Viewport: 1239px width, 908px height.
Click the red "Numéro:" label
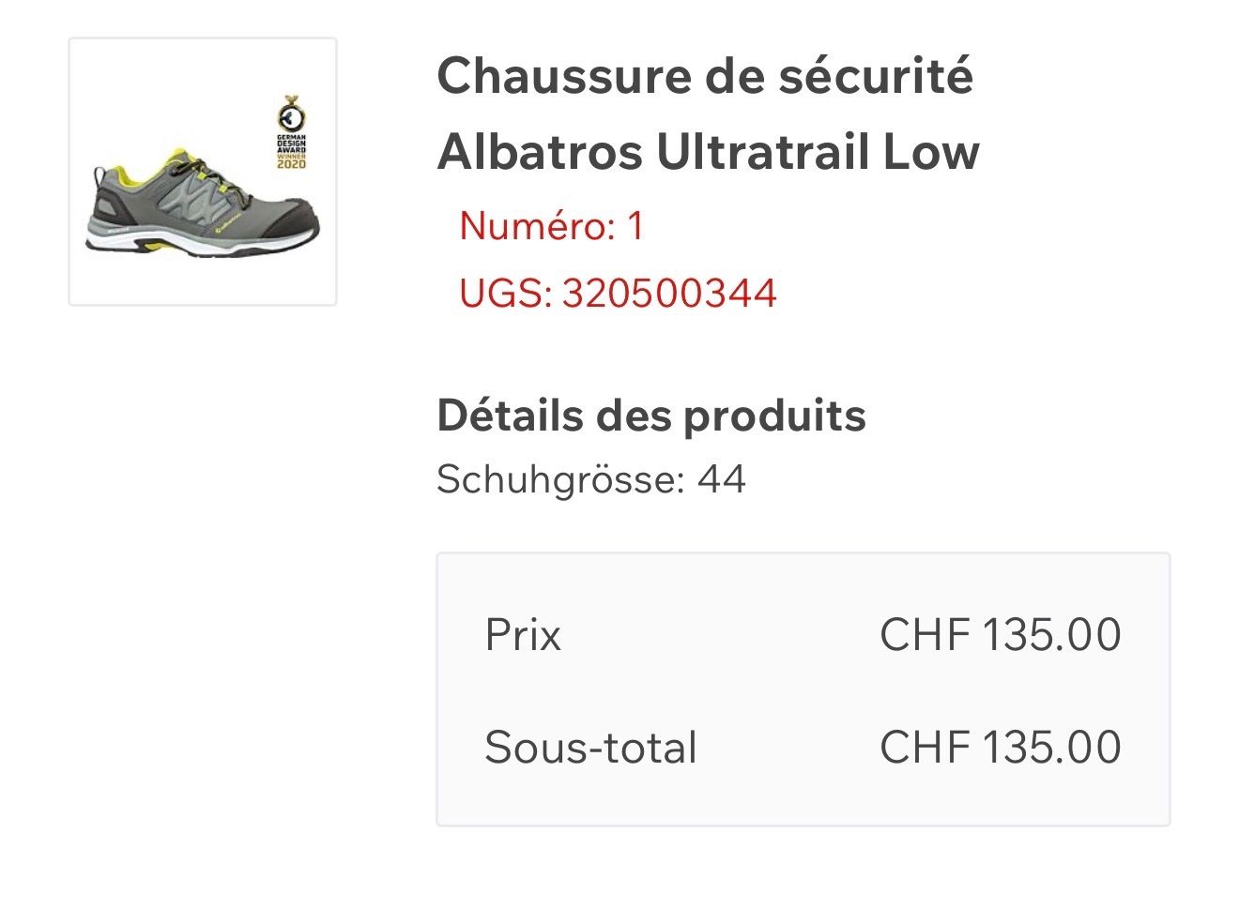(536, 226)
